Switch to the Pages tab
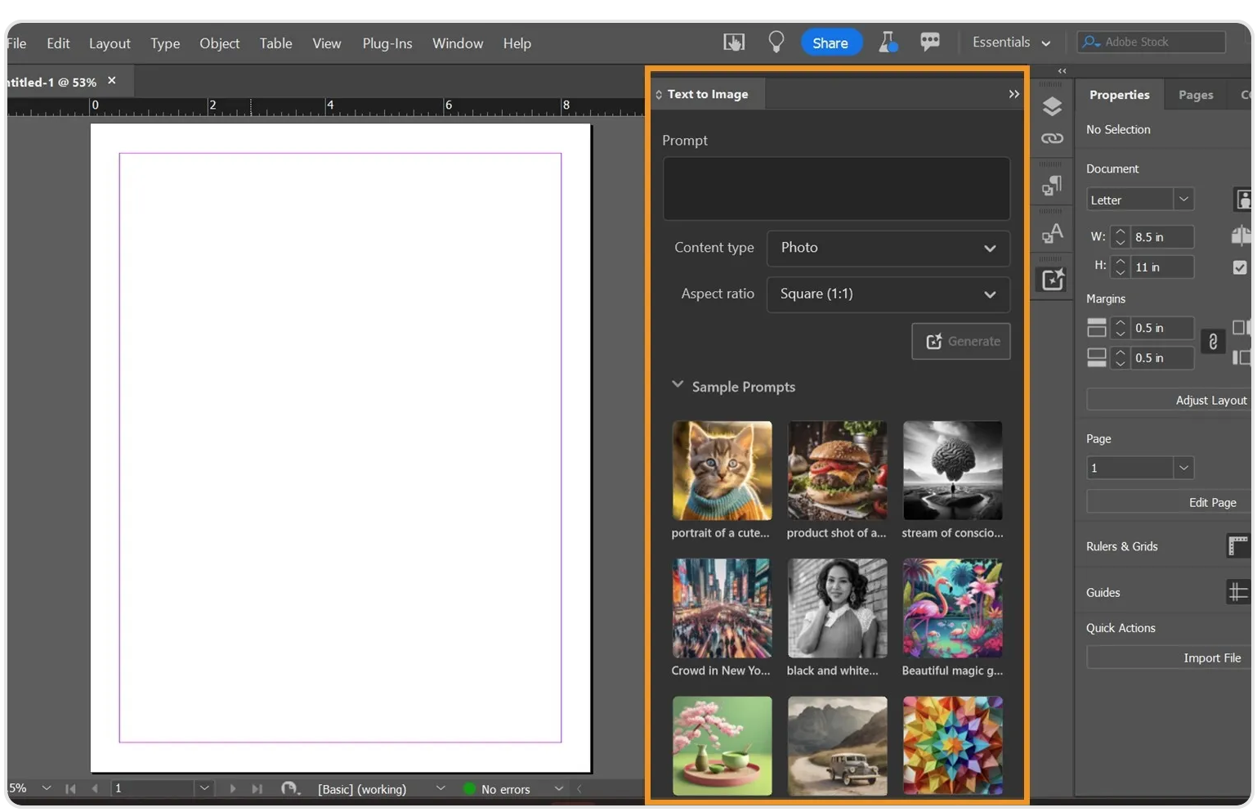 point(1195,95)
